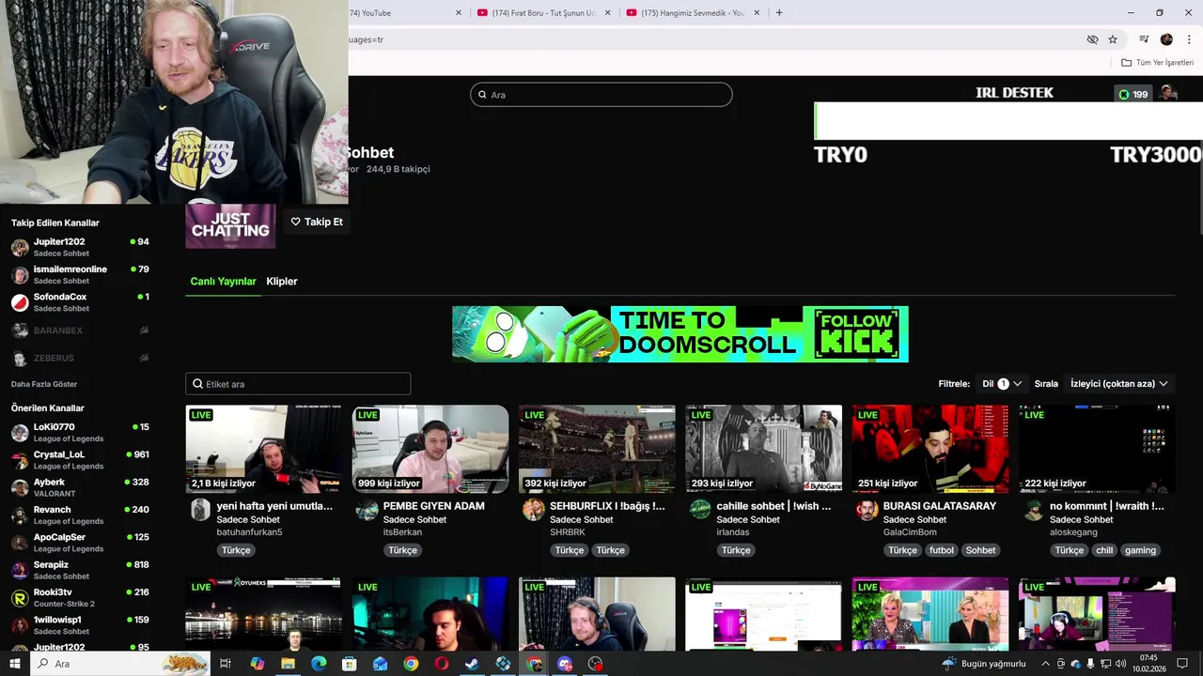
Task: Open BURASI GALATASARAY stream title
Action: click(940, 506)
